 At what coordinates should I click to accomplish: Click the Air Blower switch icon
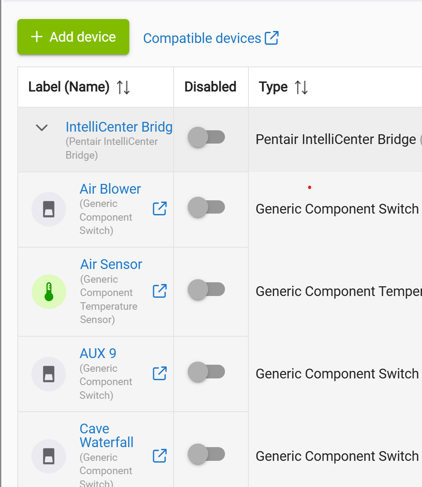(x=49, y=209)
